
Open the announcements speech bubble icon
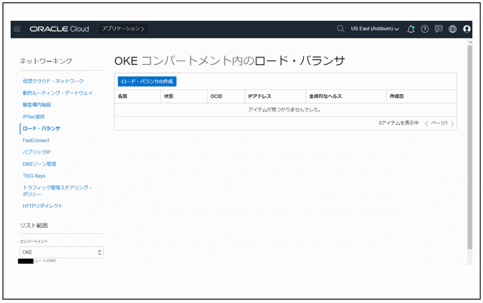point(439,29)
